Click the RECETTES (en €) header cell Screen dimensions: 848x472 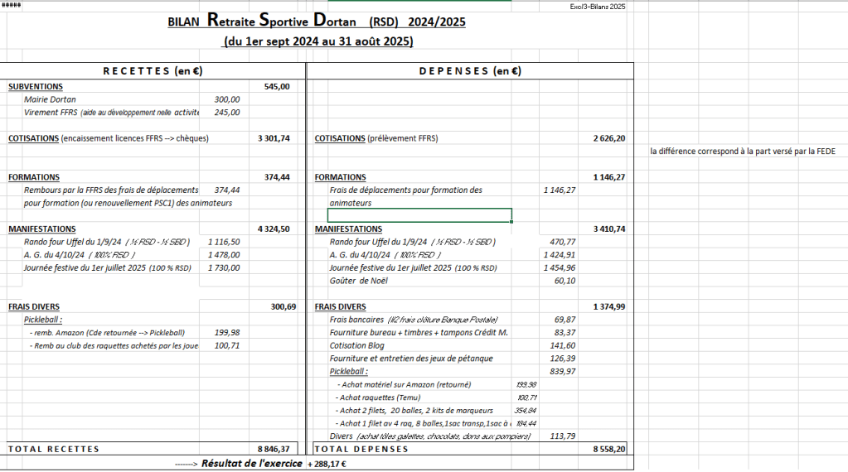153,71
